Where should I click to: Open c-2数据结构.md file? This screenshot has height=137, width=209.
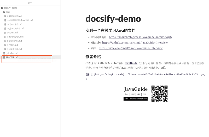[x=14, y=41]
